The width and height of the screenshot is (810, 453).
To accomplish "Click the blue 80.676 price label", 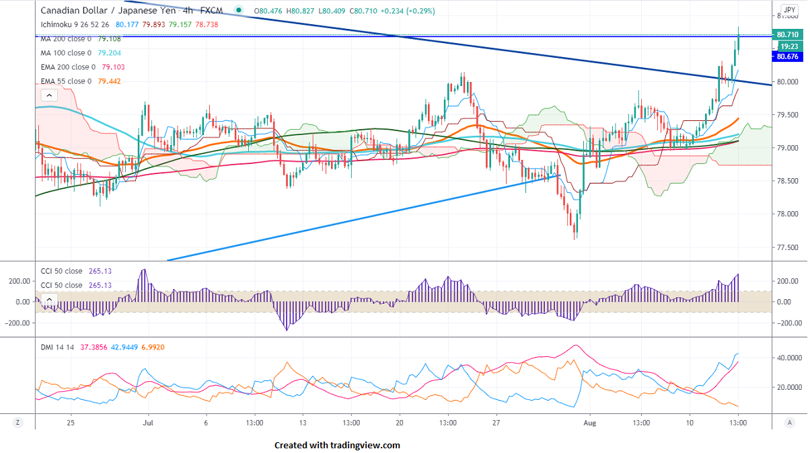I will [x=786, y=57].
